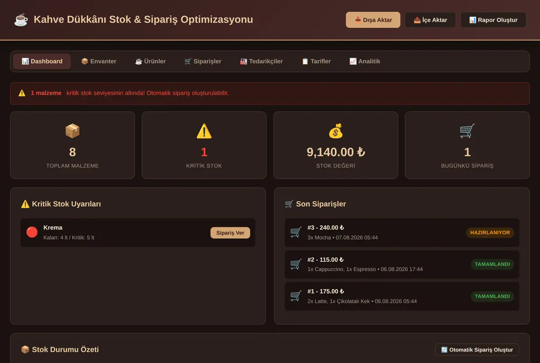The image size is (540, 363).
Task: Click the '#1 - 175.00 ₺' order title
Action: click(x=325, y=291)
